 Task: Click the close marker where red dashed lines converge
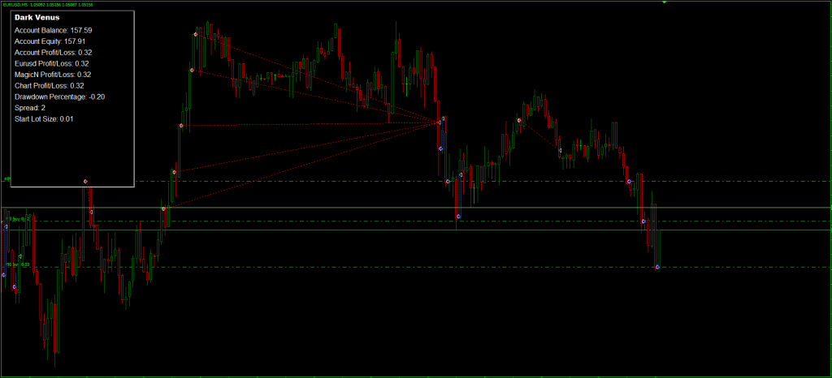tap(440, 122)
